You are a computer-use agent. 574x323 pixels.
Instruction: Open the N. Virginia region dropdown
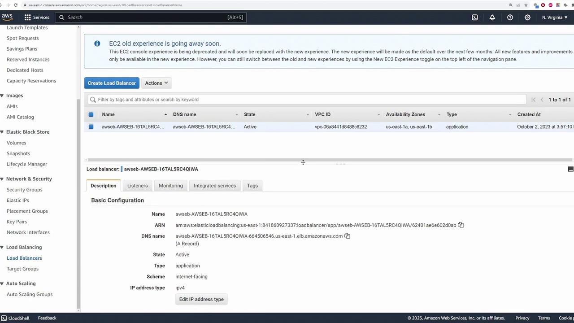click(555, 17)
